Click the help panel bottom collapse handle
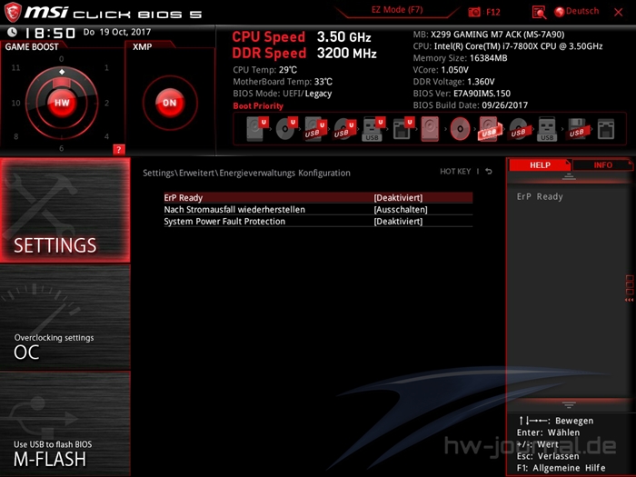636x477 pixels. (569, 404)
